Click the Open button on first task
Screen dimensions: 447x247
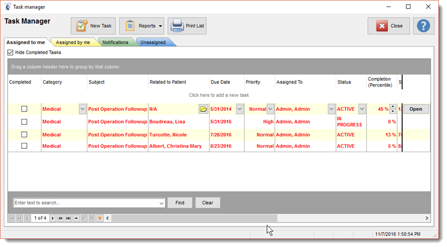click(x=416, y=109)
